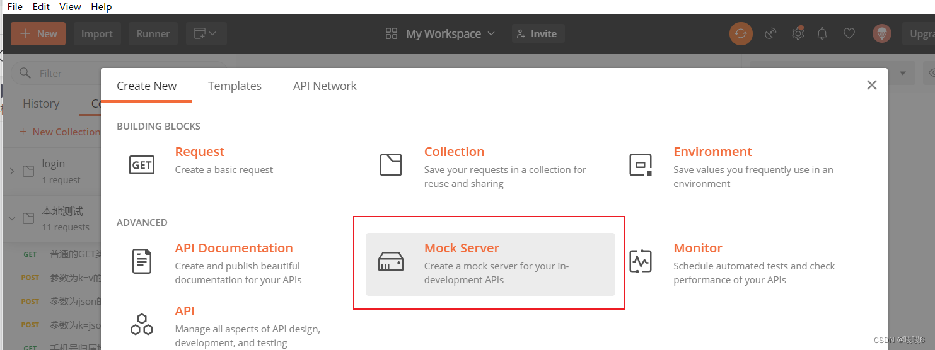Click the Monitor heading
Viewport: 935px width, 350px height.
[x=698, y=248]
